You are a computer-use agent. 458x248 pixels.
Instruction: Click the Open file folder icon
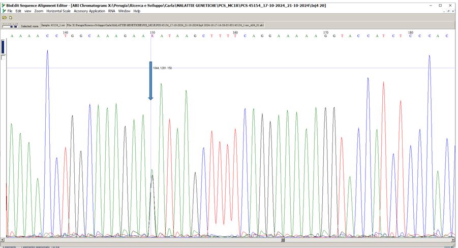(x=4, y=17)
